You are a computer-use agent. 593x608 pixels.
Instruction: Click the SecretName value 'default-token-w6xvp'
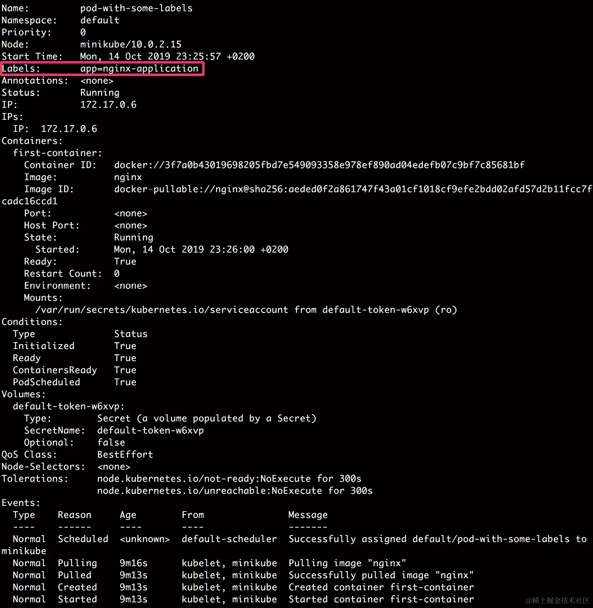point(150,431)
